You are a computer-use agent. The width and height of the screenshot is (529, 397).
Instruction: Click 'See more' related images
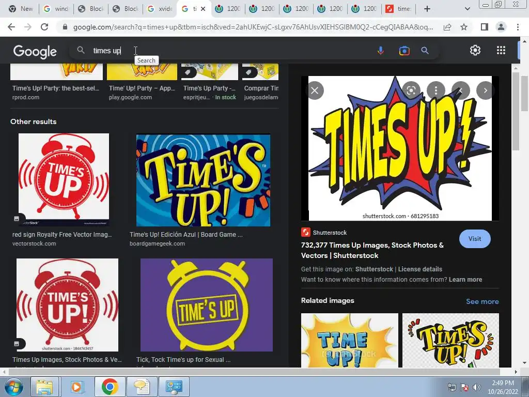(482, 301)
